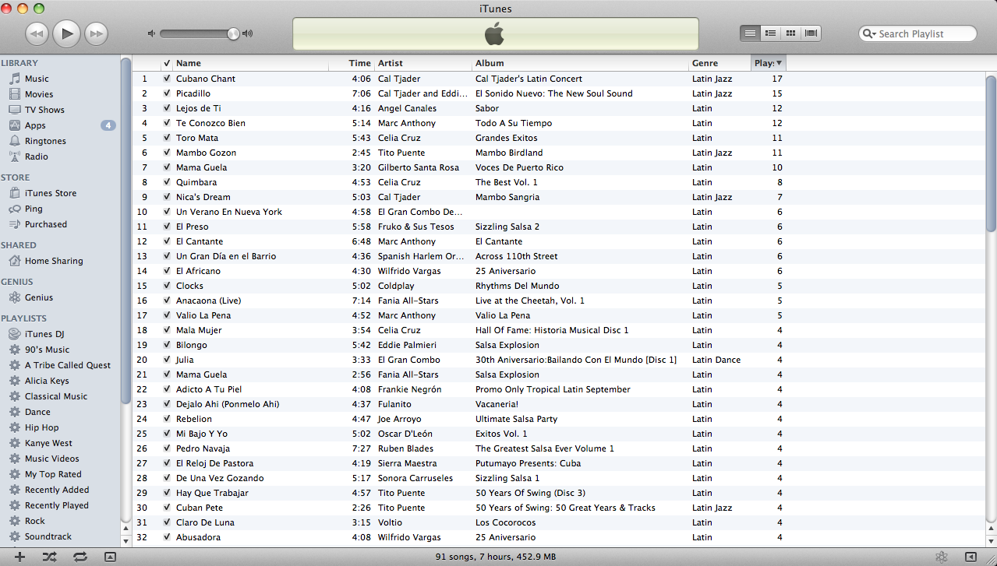The image size is (997, 566).
Task: Toggle the iTunes sidebar with bottom-right button
Action: pyautogui.click(x=970, y=557)
